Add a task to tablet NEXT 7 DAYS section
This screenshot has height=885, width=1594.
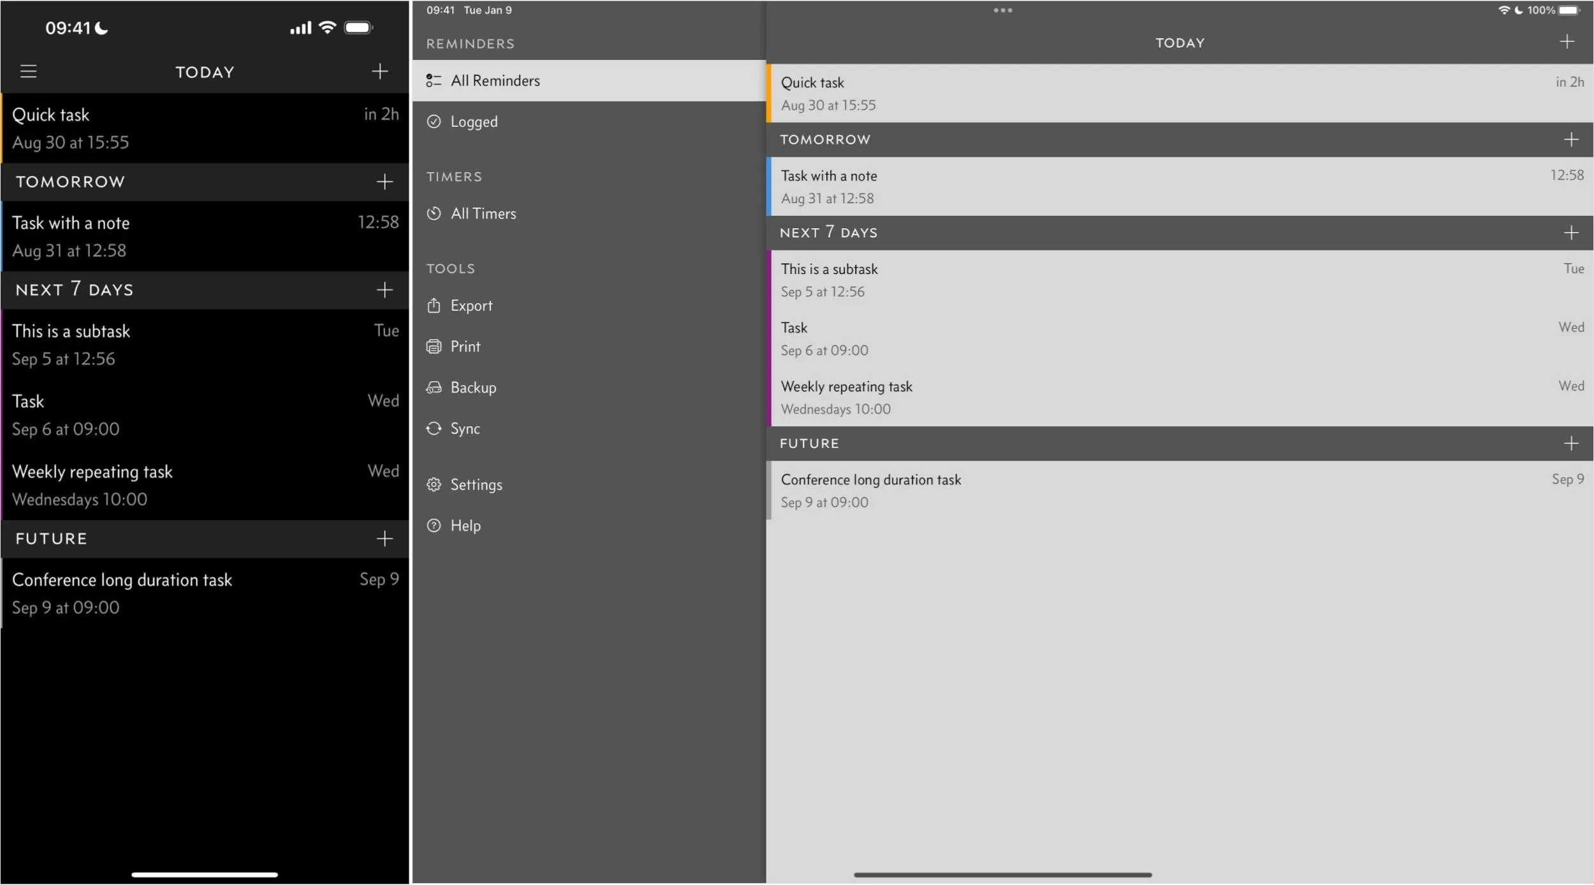click(x=1571, y=233)
